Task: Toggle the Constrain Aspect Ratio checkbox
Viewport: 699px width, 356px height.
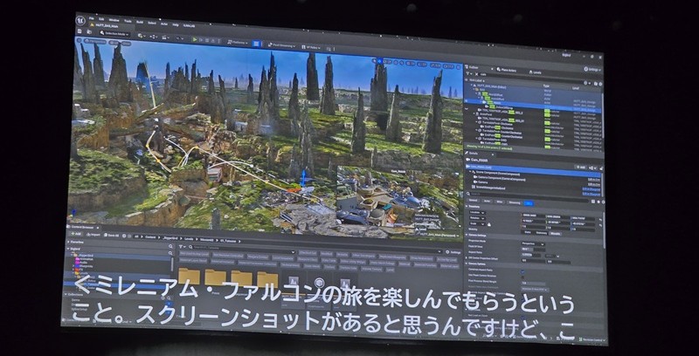Action: (x=523, y=271)
